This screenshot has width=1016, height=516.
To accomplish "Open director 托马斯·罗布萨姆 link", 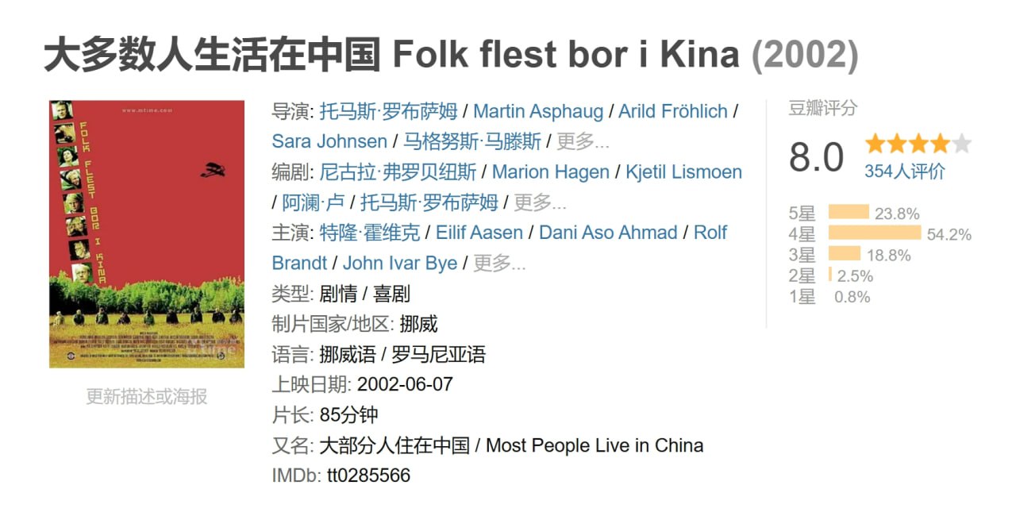I will [x=389, y=111].
